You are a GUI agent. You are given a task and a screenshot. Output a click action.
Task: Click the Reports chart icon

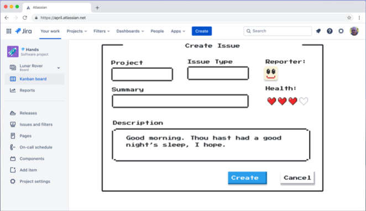13,90
